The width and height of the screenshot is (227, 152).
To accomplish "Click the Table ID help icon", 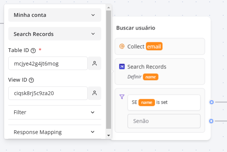I will (33, 50).
